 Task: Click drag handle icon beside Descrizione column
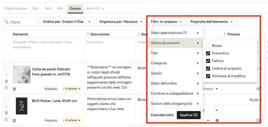point(88,34)
